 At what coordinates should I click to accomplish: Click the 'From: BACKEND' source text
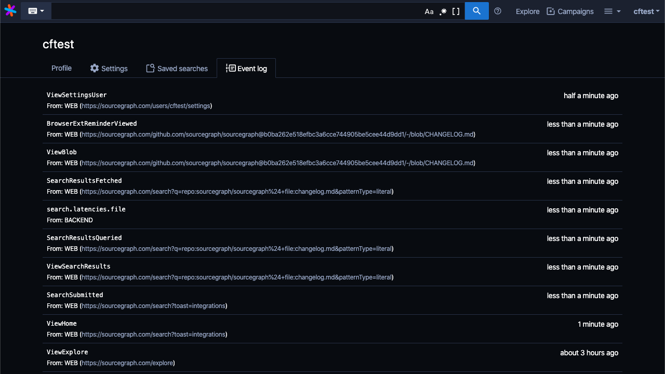(x=70, y=220)
